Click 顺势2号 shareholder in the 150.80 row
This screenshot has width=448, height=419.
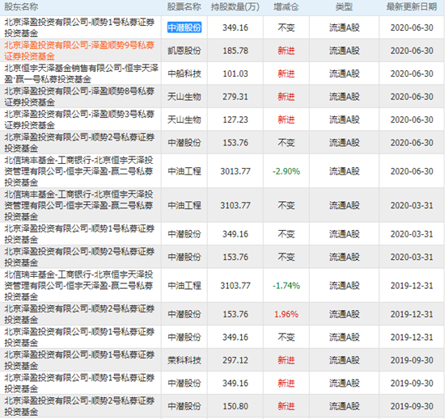79,406
